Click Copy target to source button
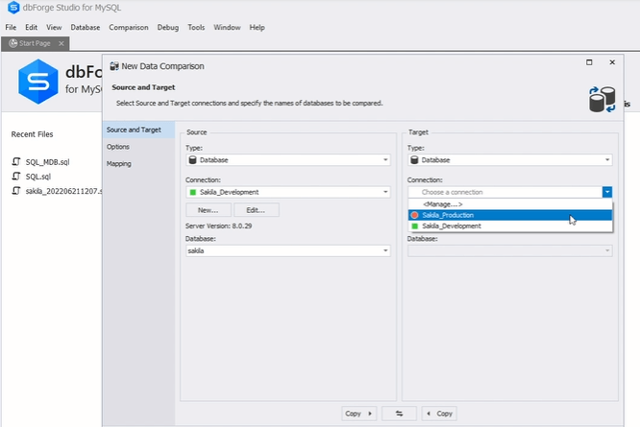This screenshot has width=640, height=427. click(x=439, y=414)
